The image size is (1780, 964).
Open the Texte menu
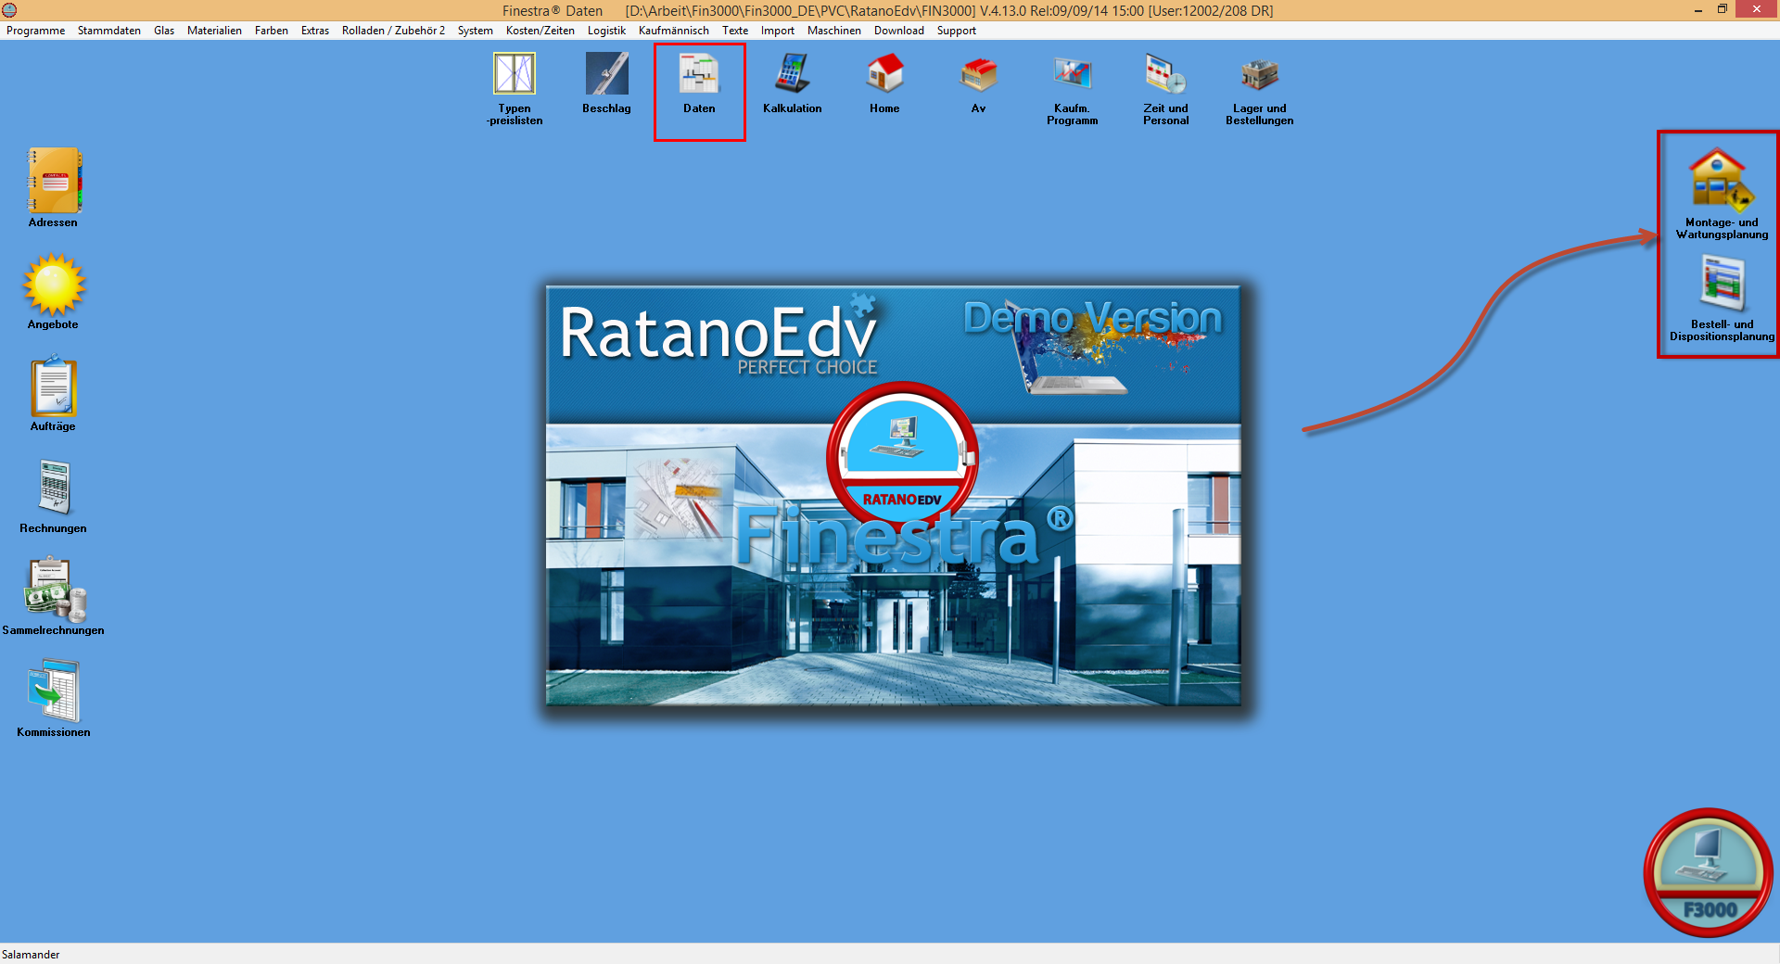pos(735,31)
